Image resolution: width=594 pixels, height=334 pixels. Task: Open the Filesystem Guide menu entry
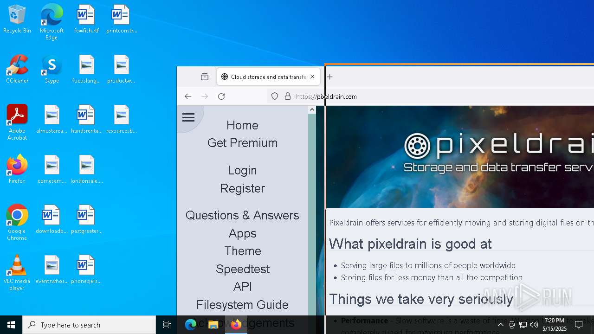pyautogui.click(x=242, y=305)
